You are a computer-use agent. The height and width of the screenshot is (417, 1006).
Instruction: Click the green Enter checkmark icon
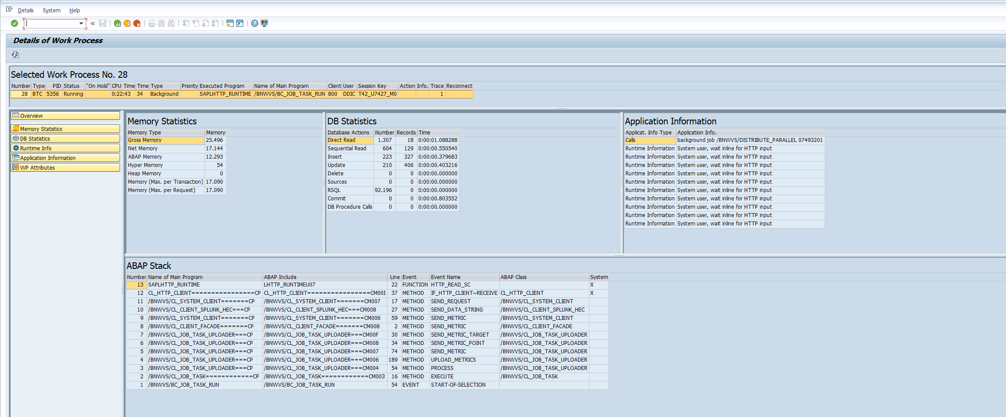[15, 23]
